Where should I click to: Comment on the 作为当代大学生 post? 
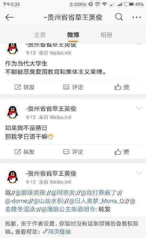pyautogui.click(x=73, y=87)
